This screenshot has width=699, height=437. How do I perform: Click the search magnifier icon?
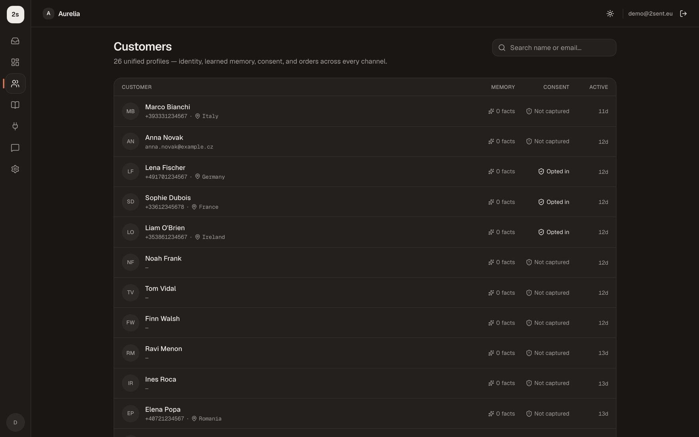(x=502, y=48)
